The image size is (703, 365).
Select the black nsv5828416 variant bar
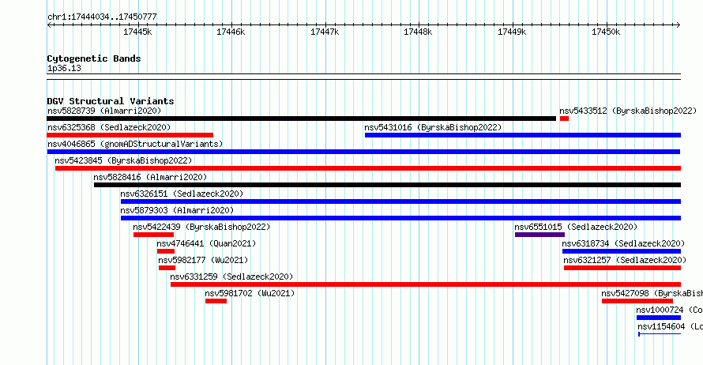pyautogui.click(x=387, y=185)
